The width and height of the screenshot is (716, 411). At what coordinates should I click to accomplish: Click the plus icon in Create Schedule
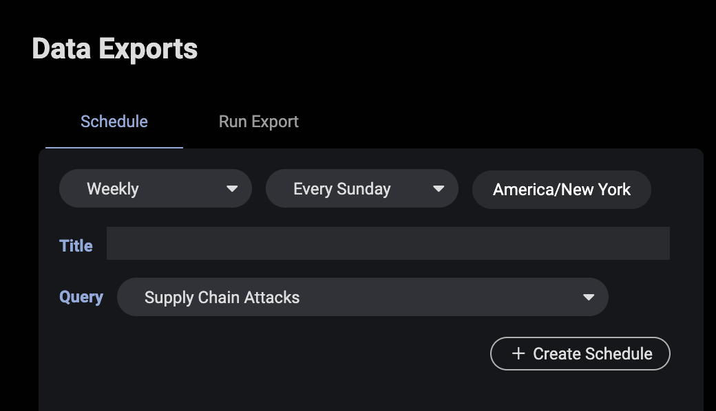(518, 353)
